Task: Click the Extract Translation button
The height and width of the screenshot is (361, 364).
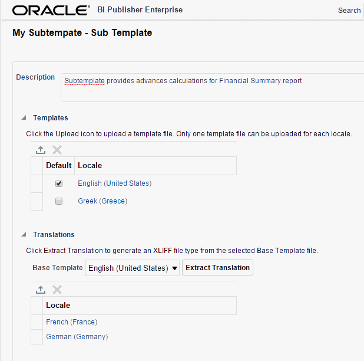Action: click(217, 268)
